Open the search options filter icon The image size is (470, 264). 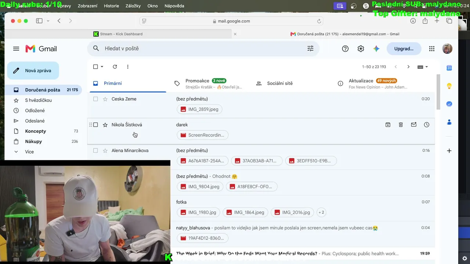[310, 48]
